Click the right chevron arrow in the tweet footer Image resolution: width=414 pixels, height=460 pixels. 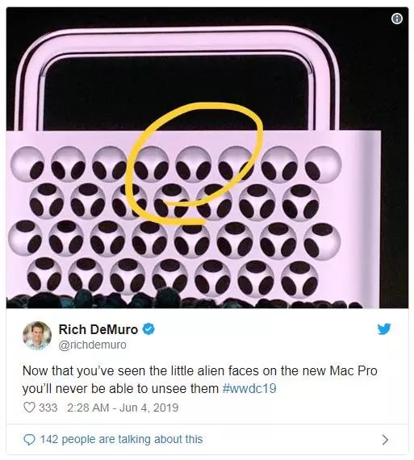click(x=385, y=440)
